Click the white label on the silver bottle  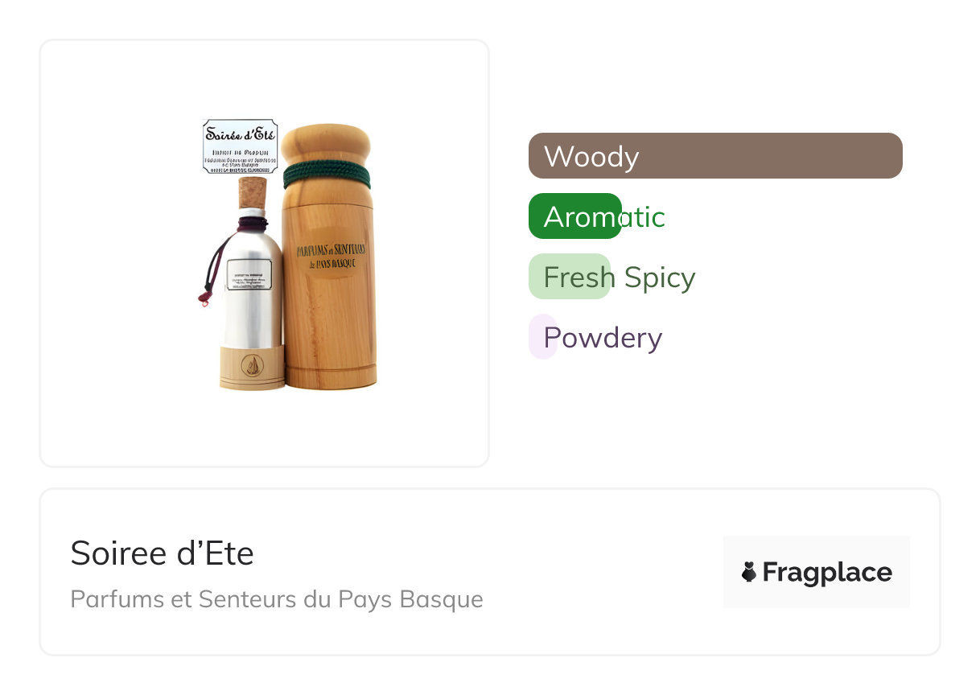coord(249,275)
